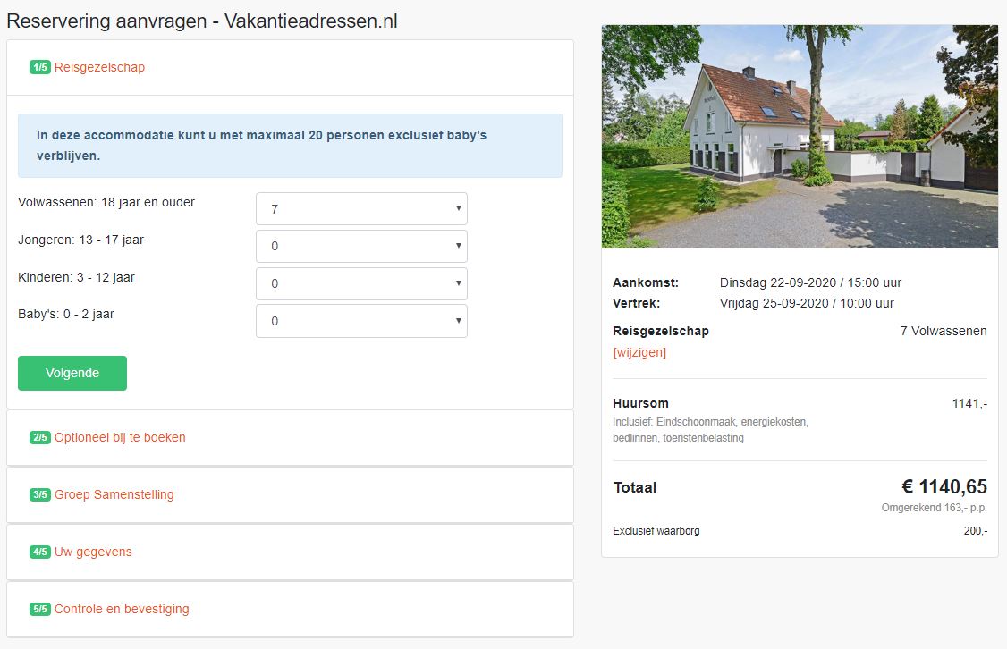1007x649 pixels.
Task: Click the 4/5 green step badge
Action: tap(40, 552)
